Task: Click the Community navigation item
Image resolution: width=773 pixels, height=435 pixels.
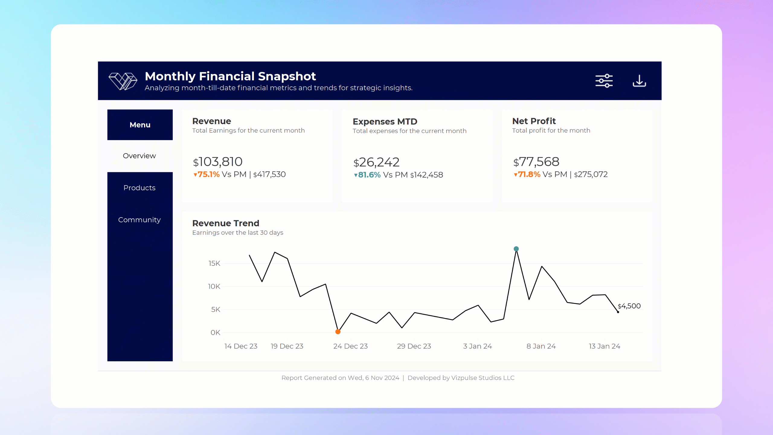Action: click(140, 220)
